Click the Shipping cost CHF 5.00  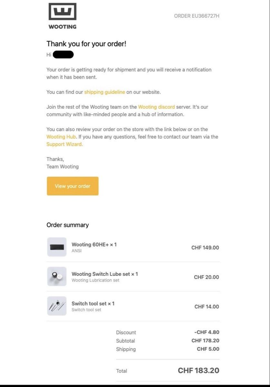tap(208, 349)
